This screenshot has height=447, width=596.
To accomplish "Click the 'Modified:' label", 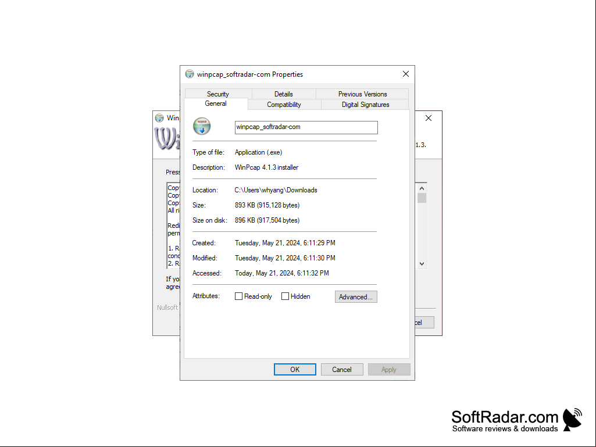I will 205,258.
